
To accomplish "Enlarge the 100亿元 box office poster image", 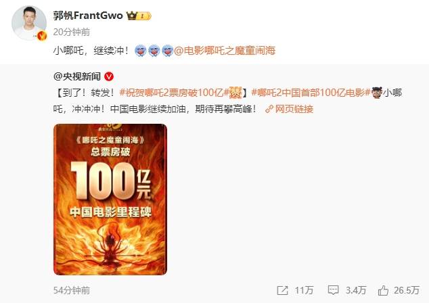I will coord(110,200).
